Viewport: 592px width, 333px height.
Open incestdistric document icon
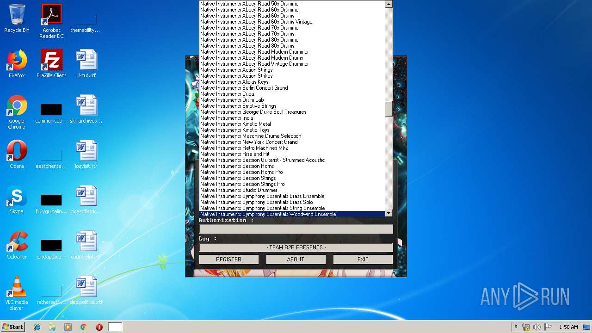(86, 200)
